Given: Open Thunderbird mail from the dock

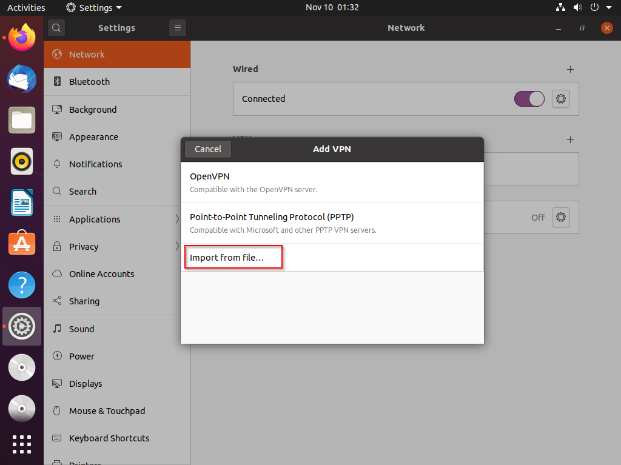Looking at the screenshot, I should [x=22, y=79].
